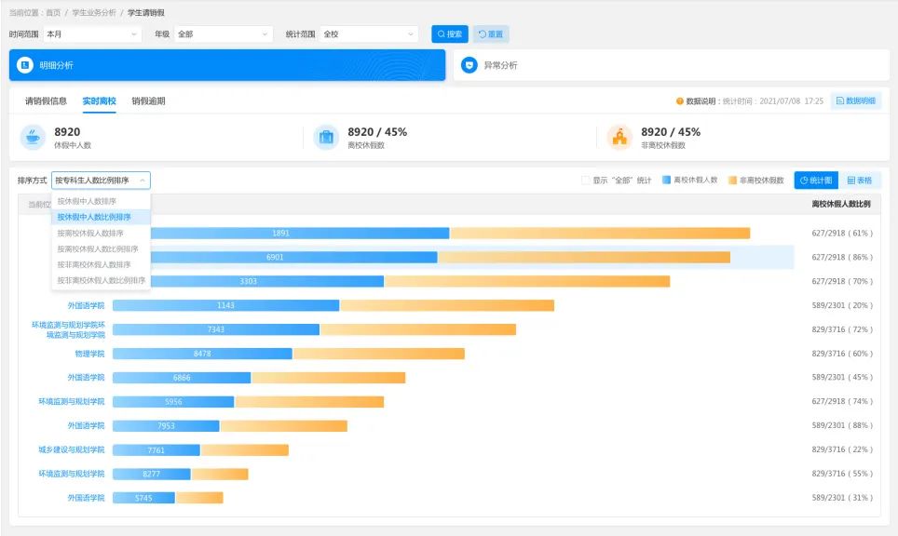The height and width of the screenshot is (536, 898).
Task: Open the 时间范围 dropdown showing 本月
Action: 91,34
